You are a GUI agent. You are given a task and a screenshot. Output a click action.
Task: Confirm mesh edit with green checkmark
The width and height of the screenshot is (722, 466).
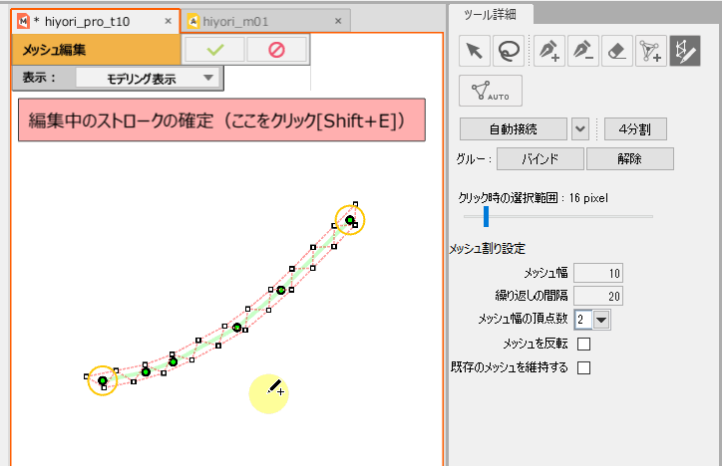214,49
